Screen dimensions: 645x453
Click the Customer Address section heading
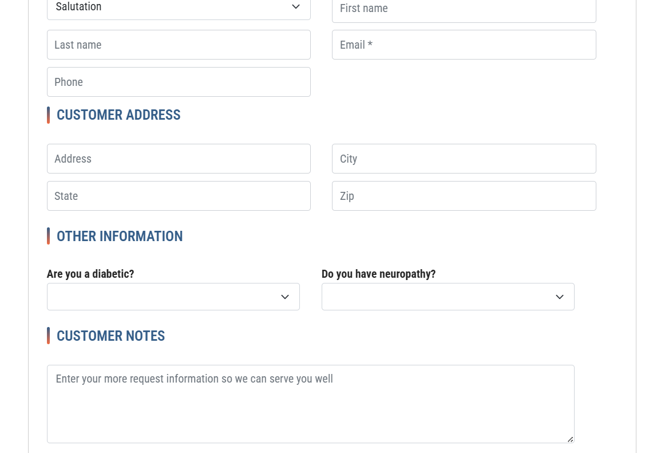pyautogui.click(x=118, y=115)
